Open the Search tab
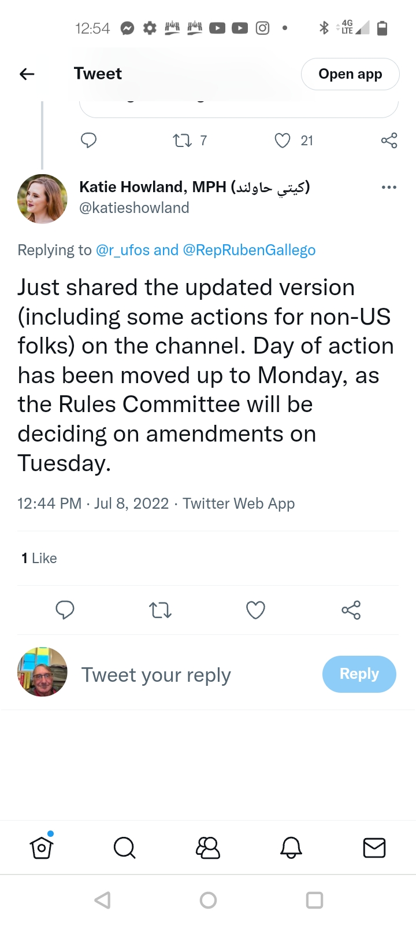This screenshot has height=926, width=416. 124,848
